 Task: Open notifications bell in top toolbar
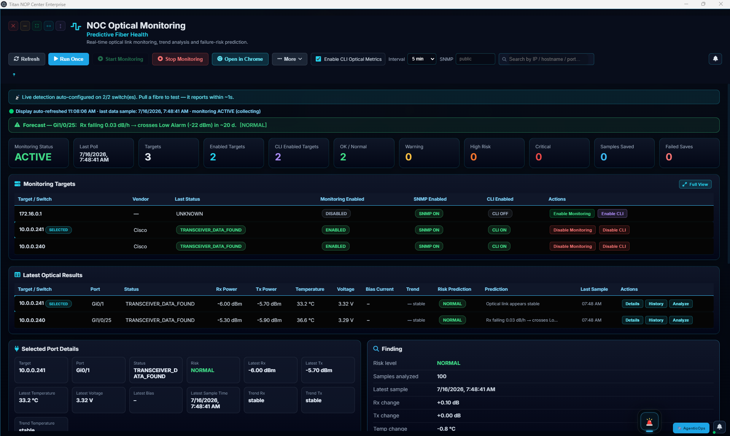(x=715, y=59)
